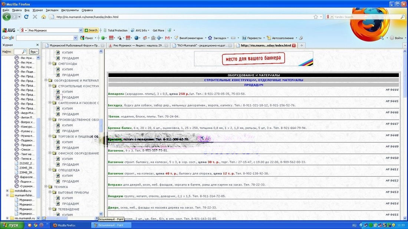Expand the motolodka.ru history folder
This screenshot has width=408, height=229.
[x=7, y=191]
